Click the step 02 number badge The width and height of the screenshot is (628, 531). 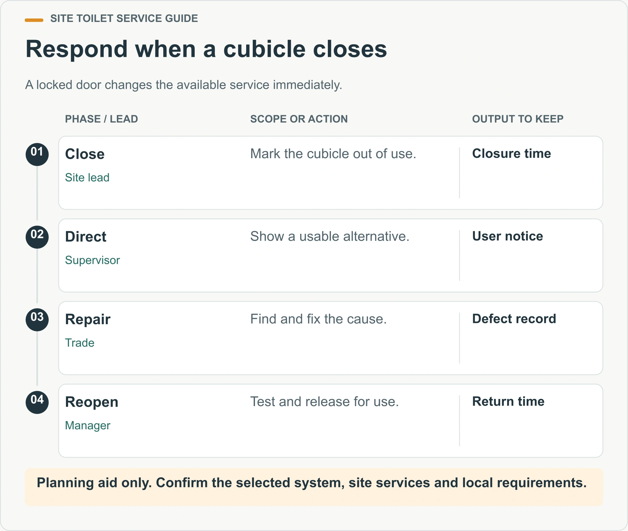(x=37, y=237)
